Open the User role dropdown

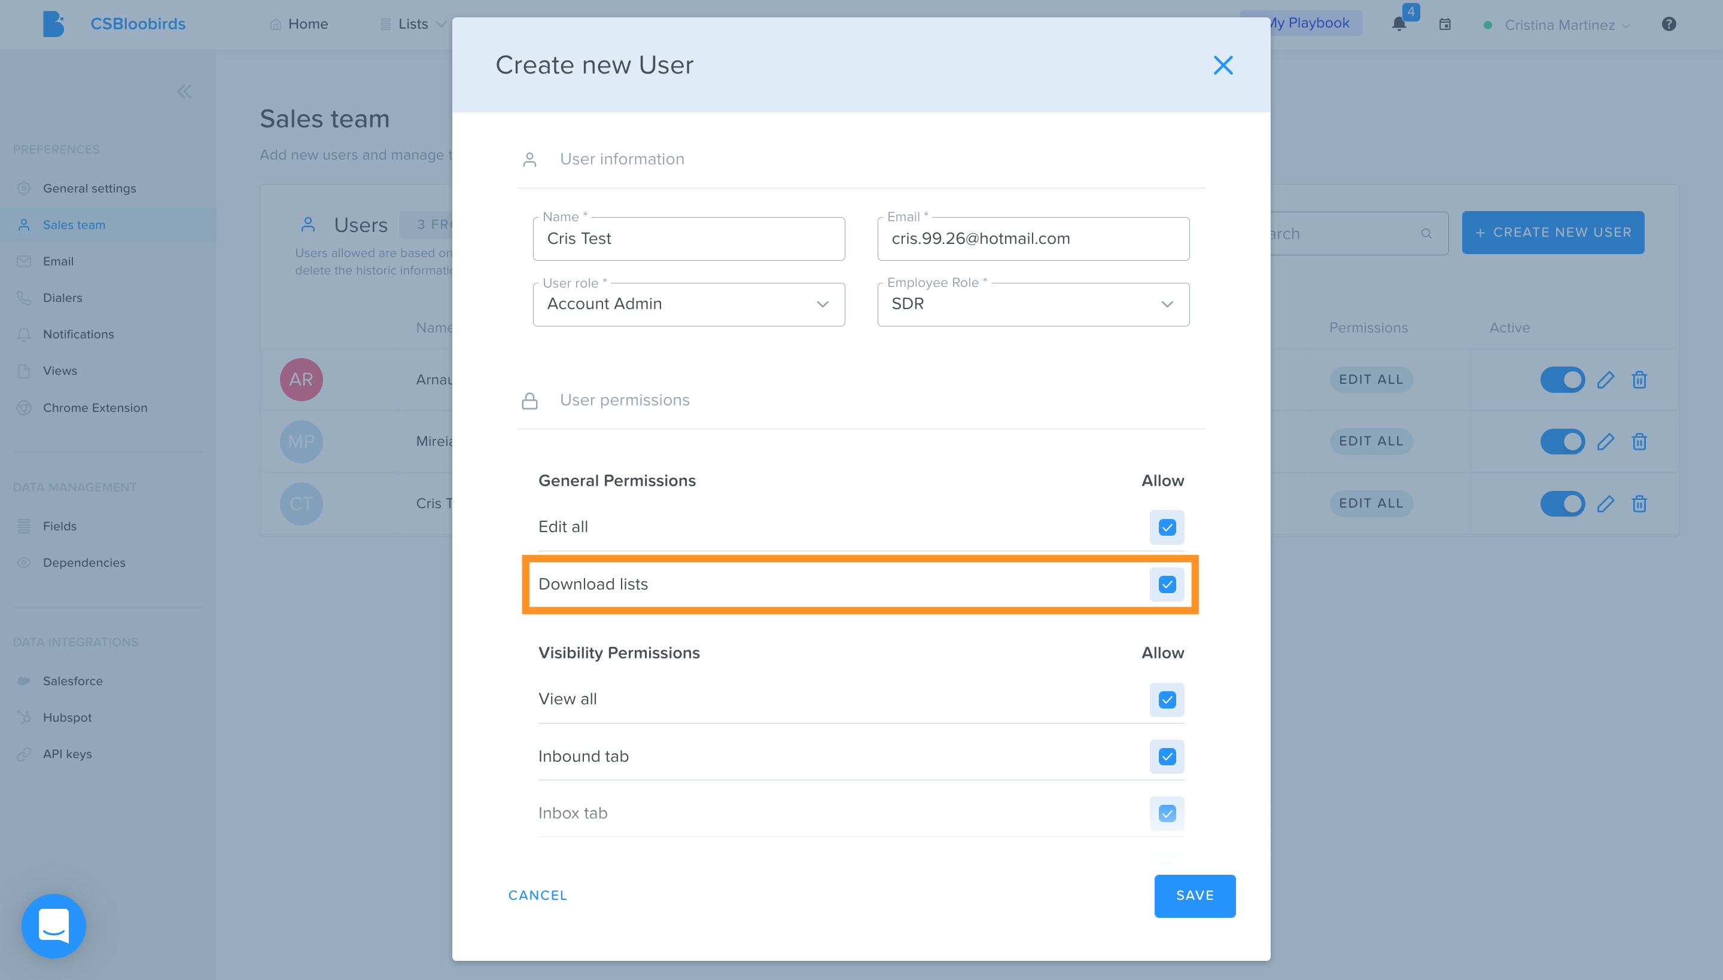(x=688, y=304)
